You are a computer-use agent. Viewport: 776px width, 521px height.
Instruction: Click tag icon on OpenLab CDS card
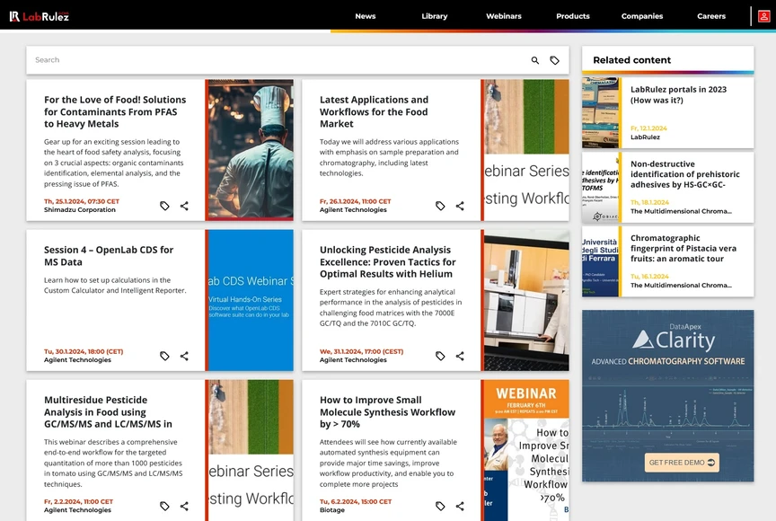pos(164,356)
